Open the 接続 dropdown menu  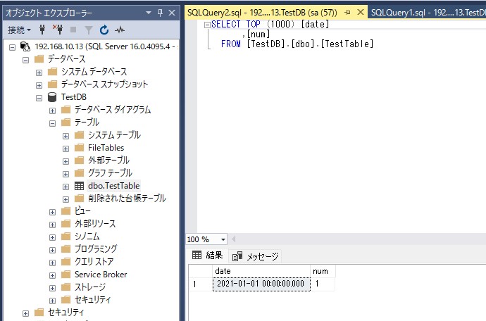point(19,30)
